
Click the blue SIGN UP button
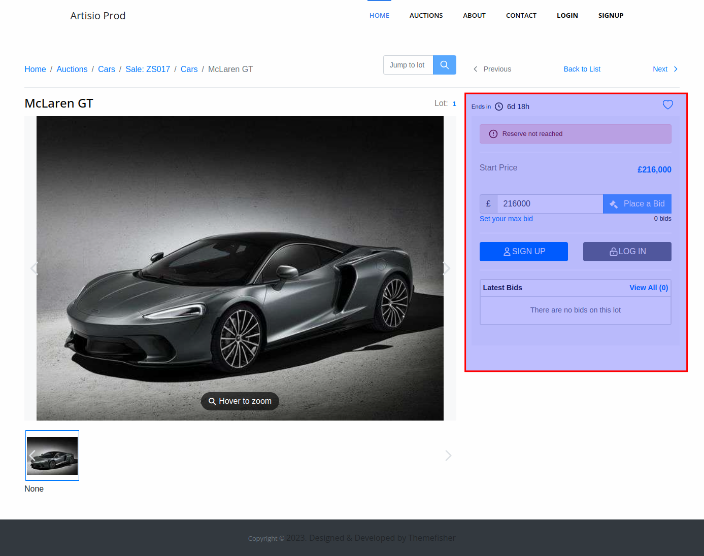pos(524,252)
